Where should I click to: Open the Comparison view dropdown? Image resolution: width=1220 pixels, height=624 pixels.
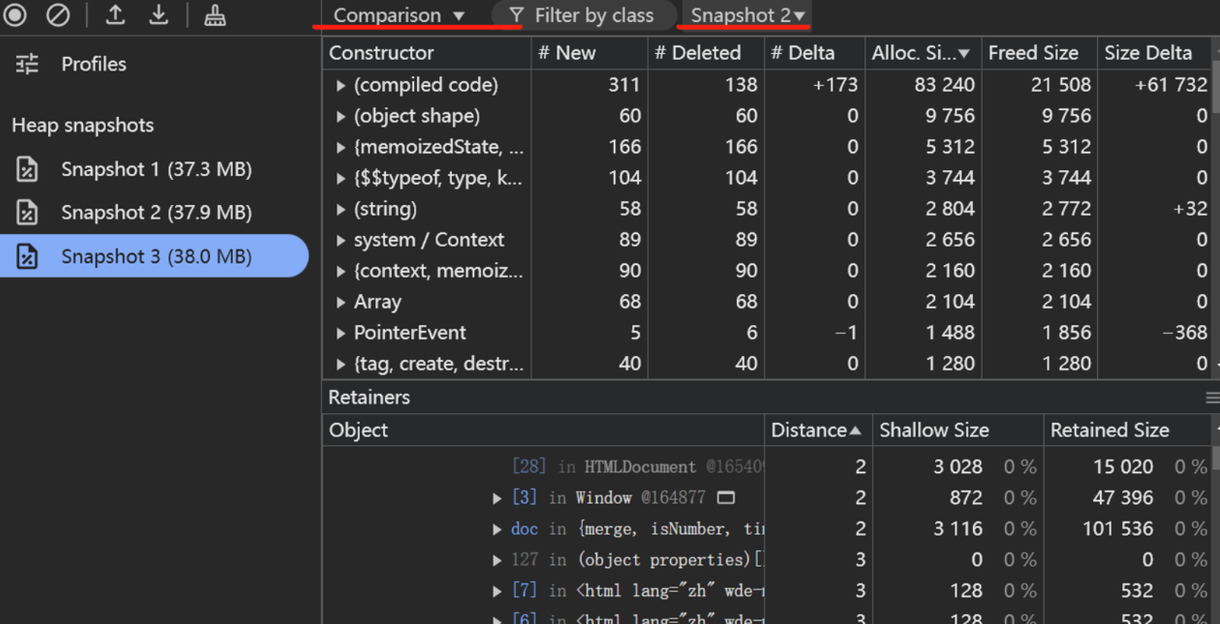[x=399, y=15]
